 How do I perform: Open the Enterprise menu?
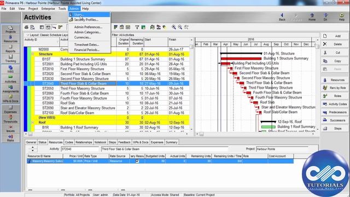point(48,9)
